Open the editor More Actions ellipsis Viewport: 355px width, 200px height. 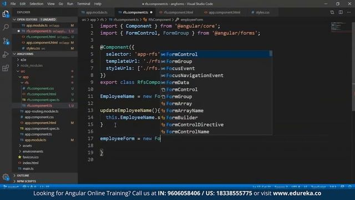[349, 12]
